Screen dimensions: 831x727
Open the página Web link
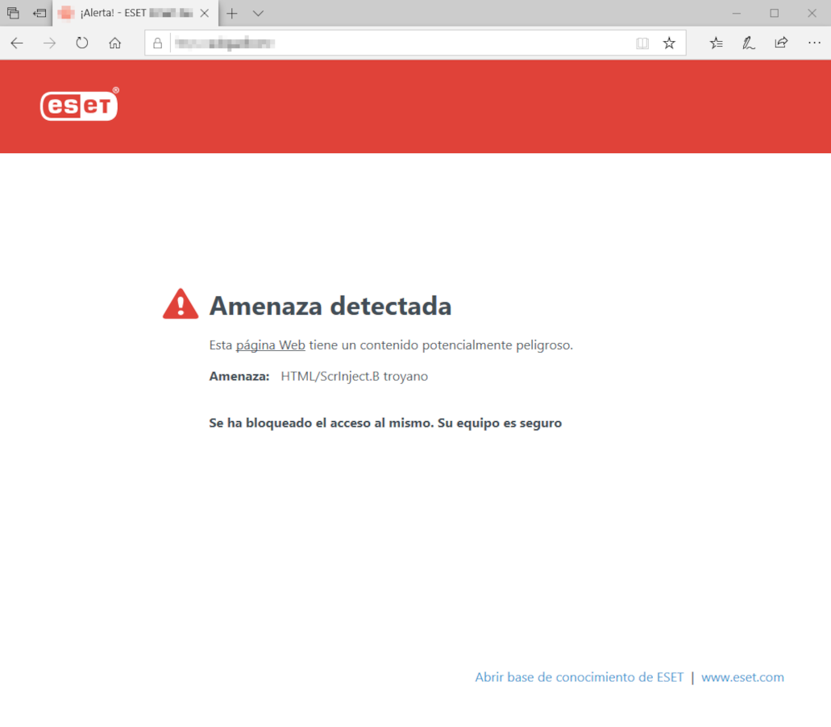[270, 345]
